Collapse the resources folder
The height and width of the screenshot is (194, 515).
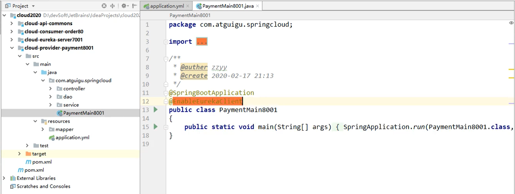pyautogui.click(x=35, y=121)
